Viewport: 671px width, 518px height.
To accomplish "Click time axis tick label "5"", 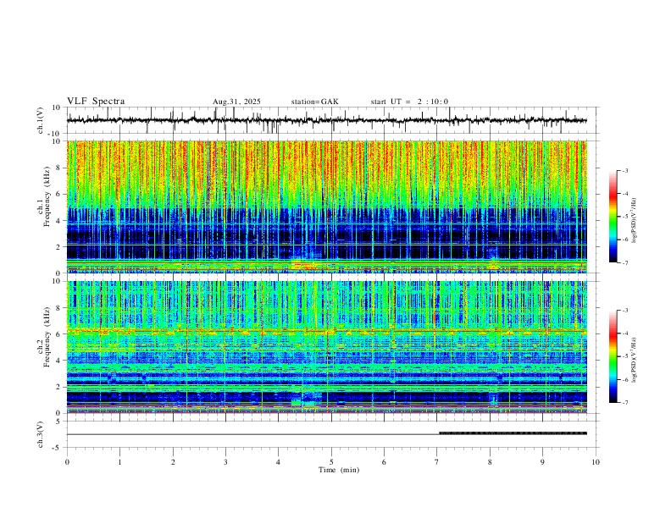I will coord(331,462).
